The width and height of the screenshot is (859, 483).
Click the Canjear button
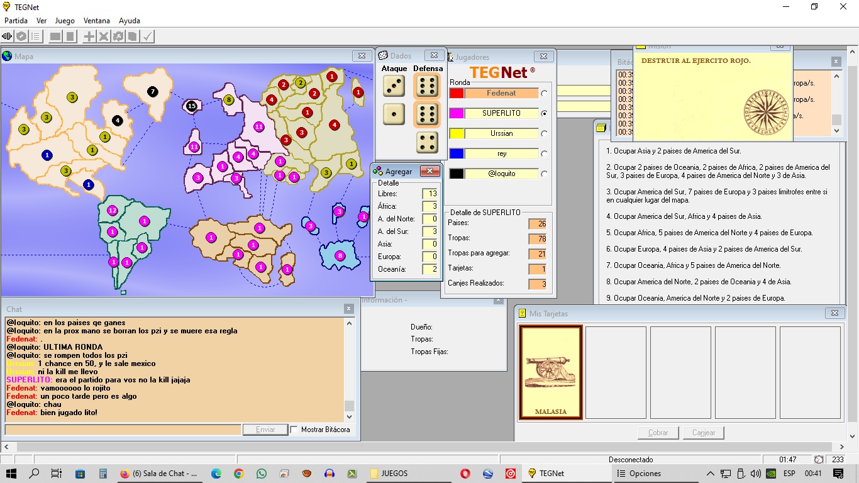point(704,433)
